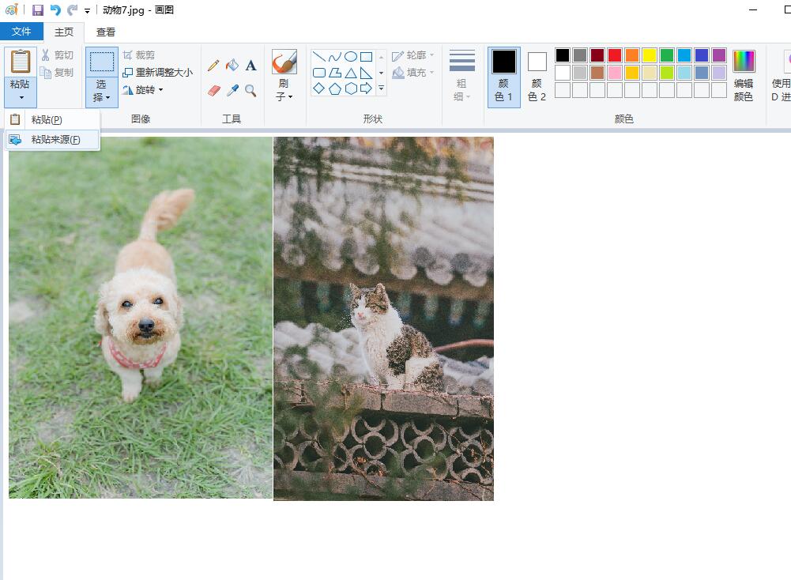Pick the red color swatch

614,55
